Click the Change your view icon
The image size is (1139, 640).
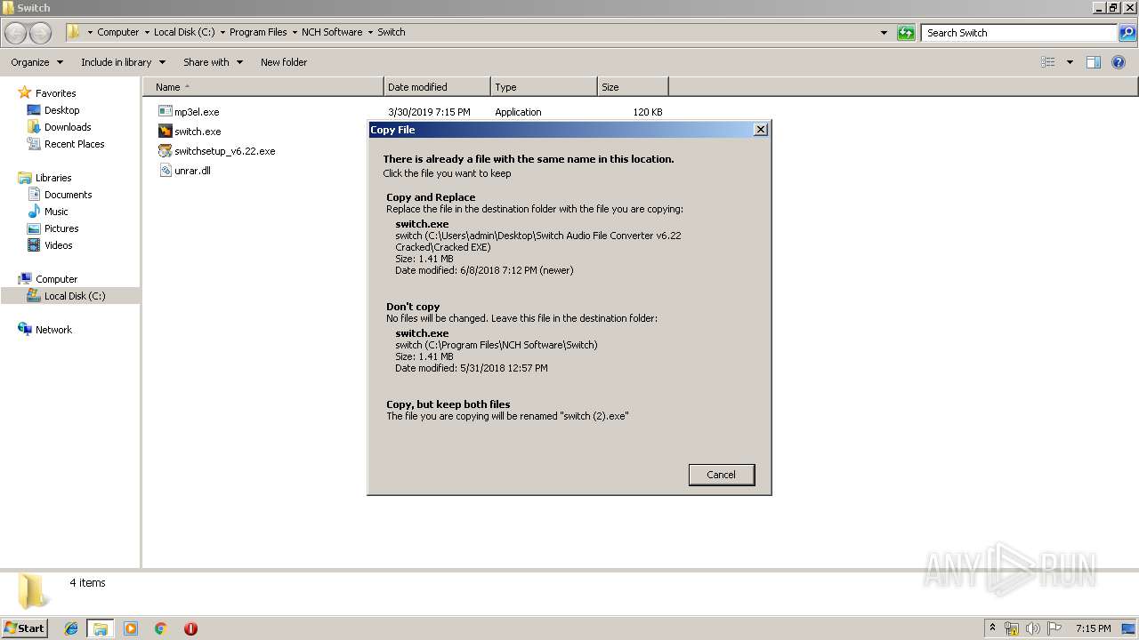pyautogui.click(x=1048, y=62)
